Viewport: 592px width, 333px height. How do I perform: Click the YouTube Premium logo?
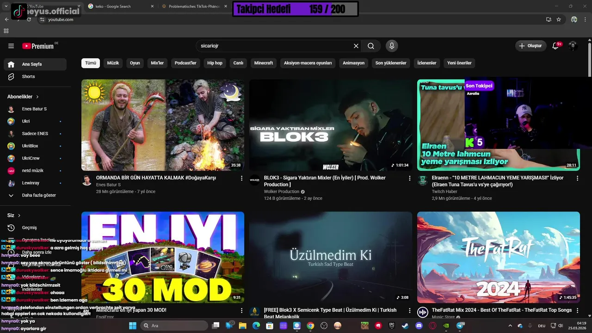click(39, 46)
